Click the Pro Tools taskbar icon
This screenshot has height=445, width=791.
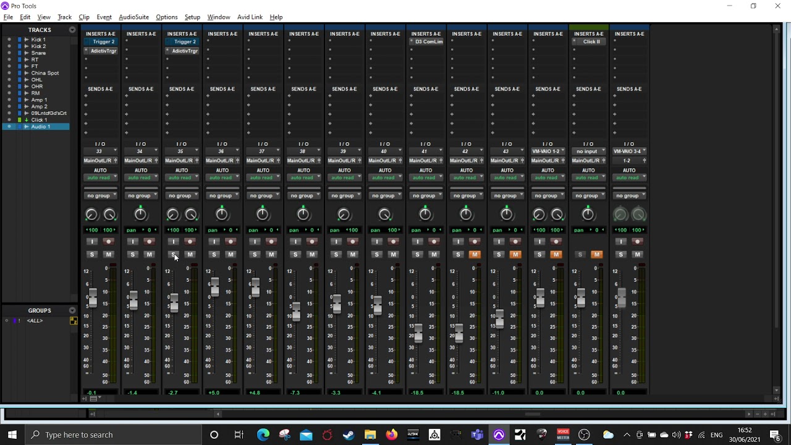click(x=499, y=435)
